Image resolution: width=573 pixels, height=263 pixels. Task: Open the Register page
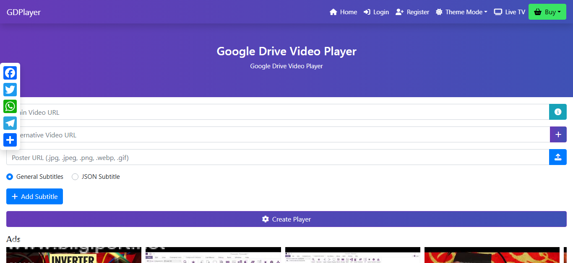click(x=412, y=12)
